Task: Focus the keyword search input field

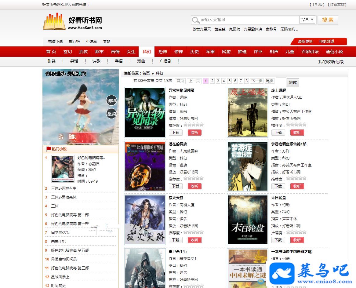Action: [x=249, y=20]
